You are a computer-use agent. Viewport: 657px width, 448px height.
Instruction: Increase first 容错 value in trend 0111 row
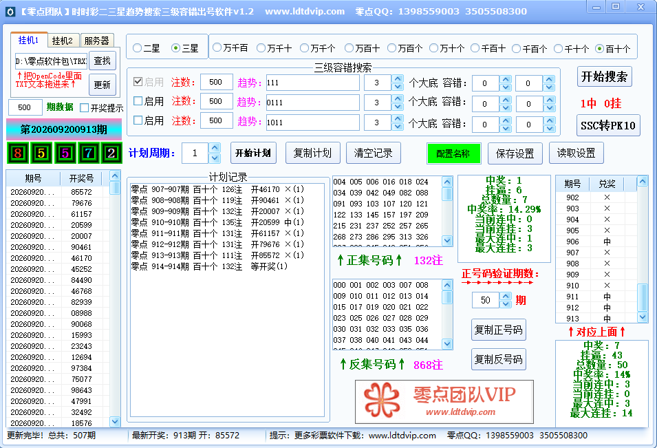506,99
